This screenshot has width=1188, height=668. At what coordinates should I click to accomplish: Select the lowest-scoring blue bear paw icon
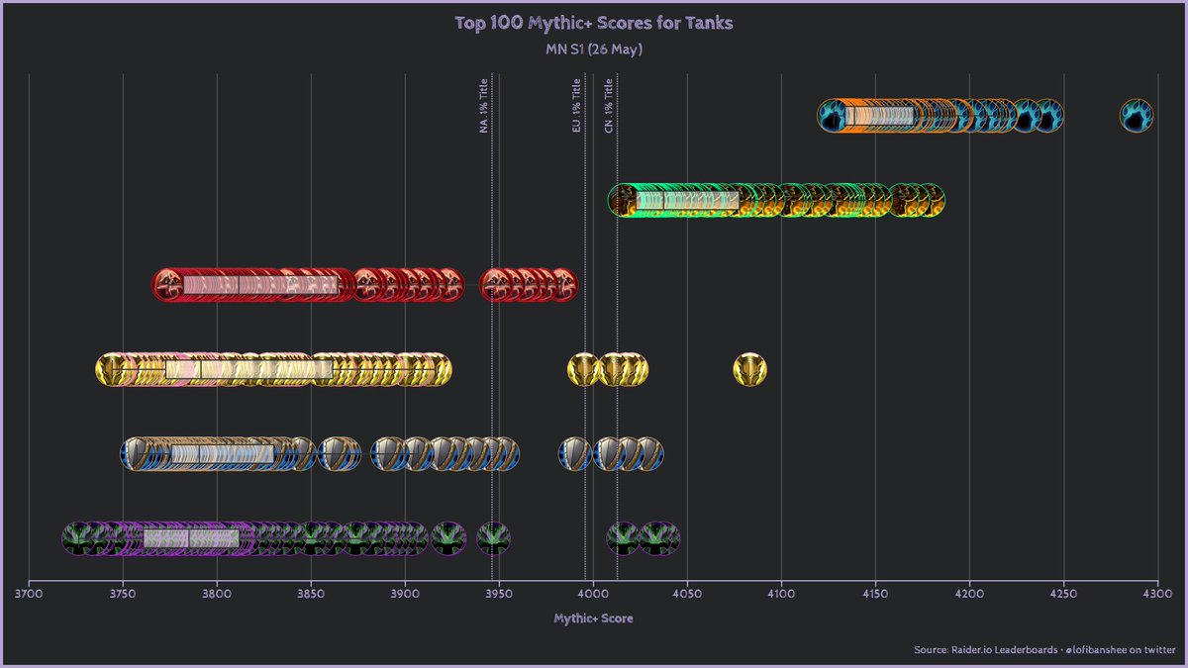point(834,116)
